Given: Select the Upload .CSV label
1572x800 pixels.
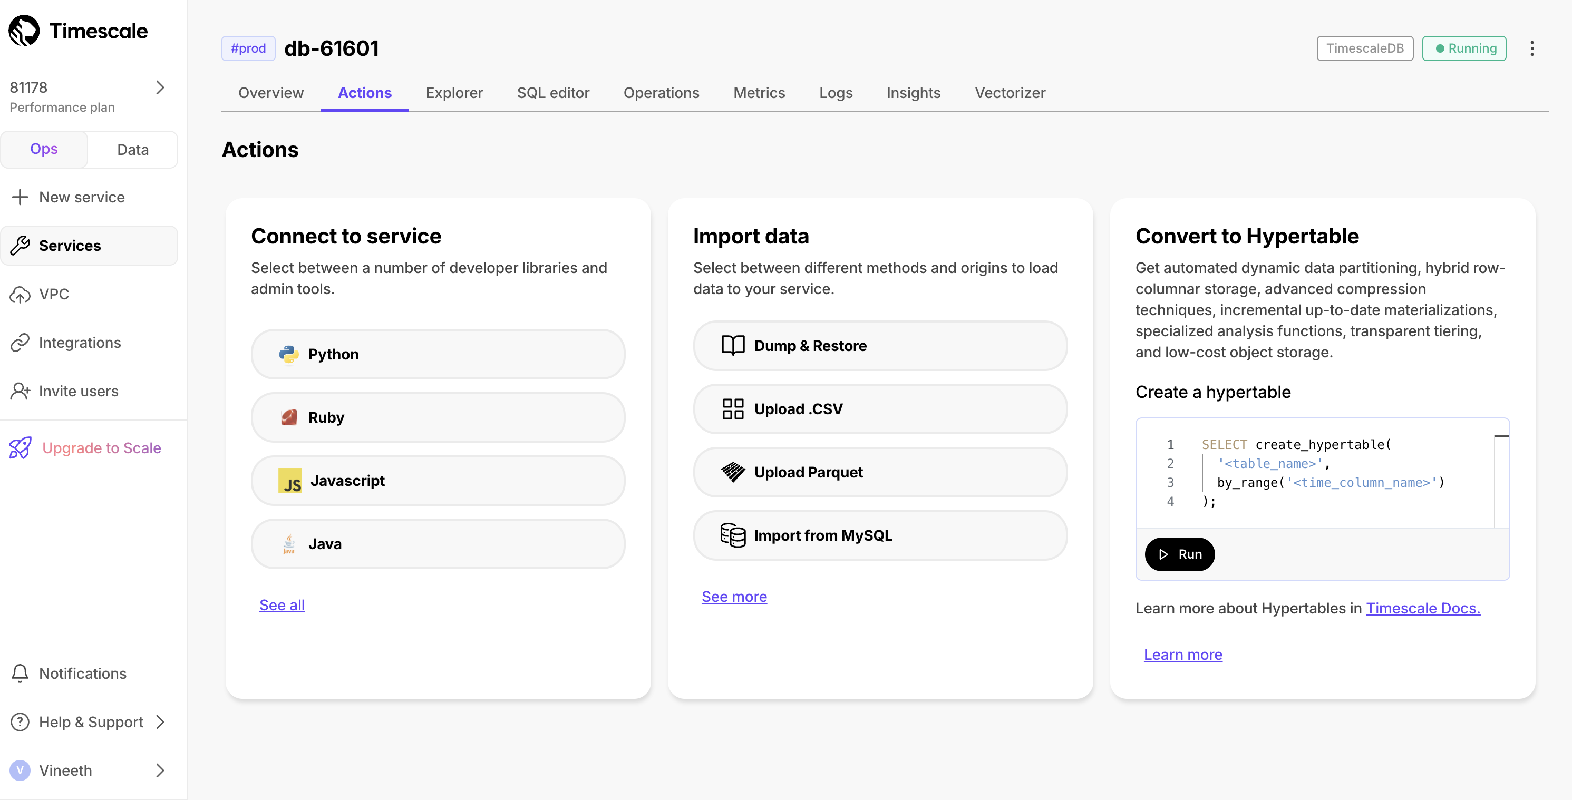Looking at the screenshot, I should [x=798, y=409].
